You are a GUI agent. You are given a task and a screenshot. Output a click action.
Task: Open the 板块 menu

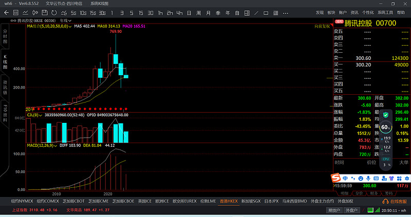(x=331, y=12)
